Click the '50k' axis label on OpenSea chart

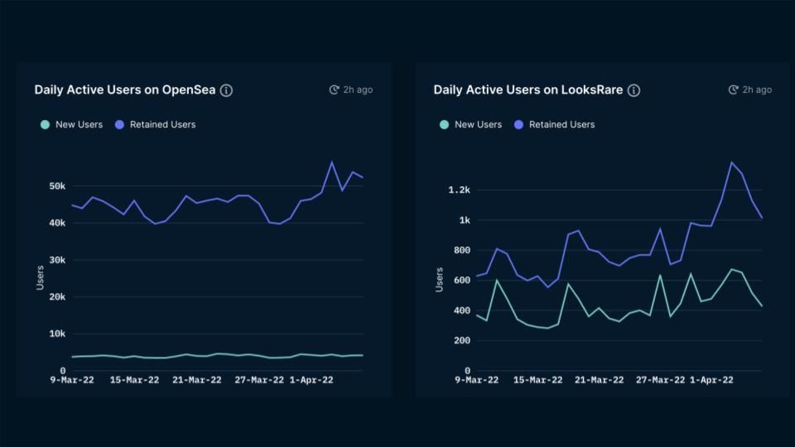[57, 186]
